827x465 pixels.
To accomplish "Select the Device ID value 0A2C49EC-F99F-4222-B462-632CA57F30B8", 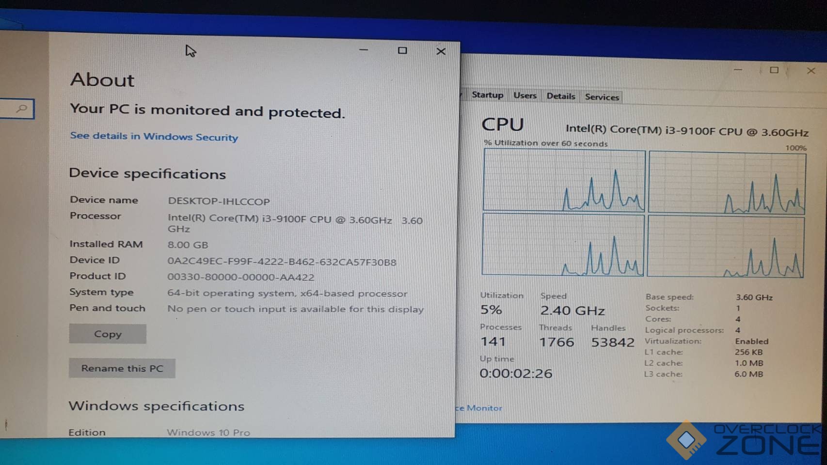I will [x=282, y=262].
